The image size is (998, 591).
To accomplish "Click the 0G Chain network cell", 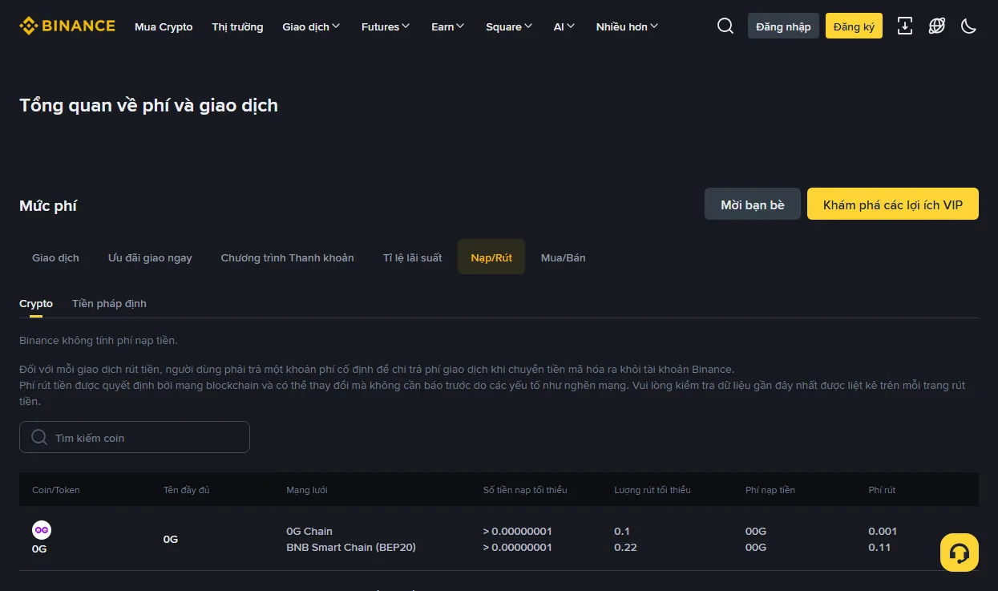I will tap(309, 531).
